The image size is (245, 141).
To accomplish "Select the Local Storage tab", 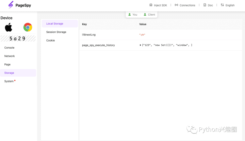I will coord(55,23).
